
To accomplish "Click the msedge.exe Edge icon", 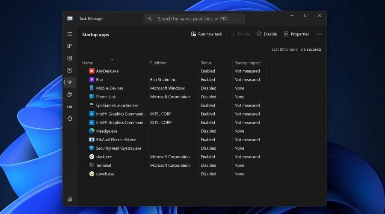I will 92,131.
